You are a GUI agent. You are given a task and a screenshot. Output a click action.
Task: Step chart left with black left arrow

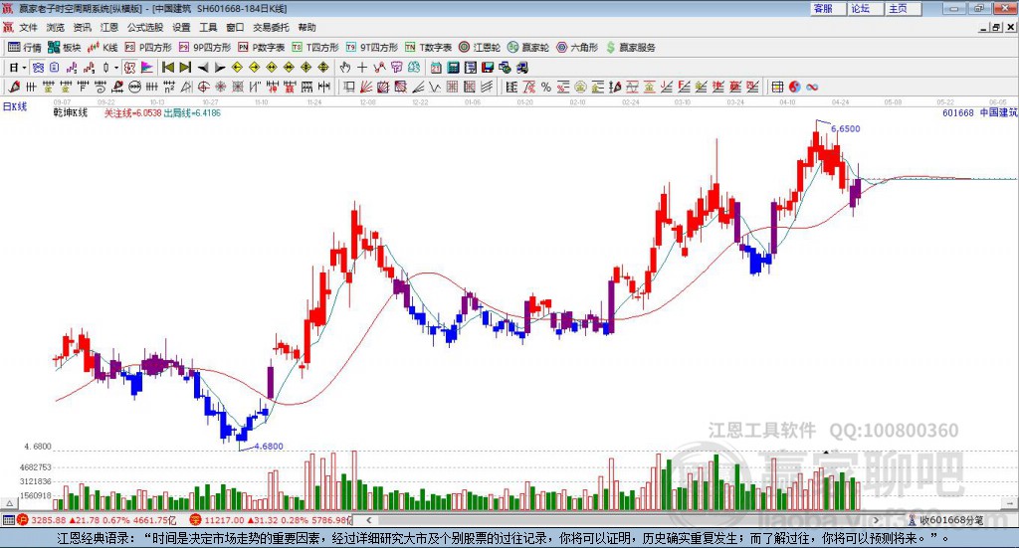coord(203,68)
